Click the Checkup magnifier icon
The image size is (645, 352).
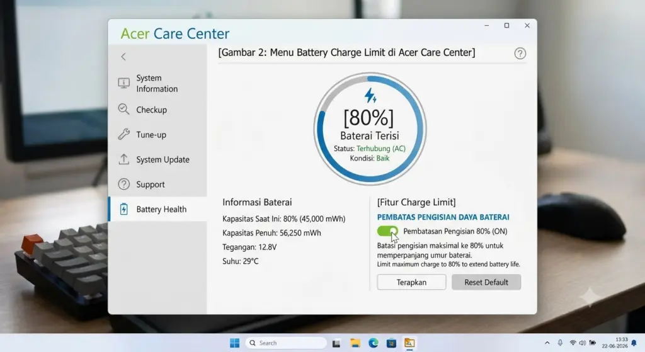point(124,110)
